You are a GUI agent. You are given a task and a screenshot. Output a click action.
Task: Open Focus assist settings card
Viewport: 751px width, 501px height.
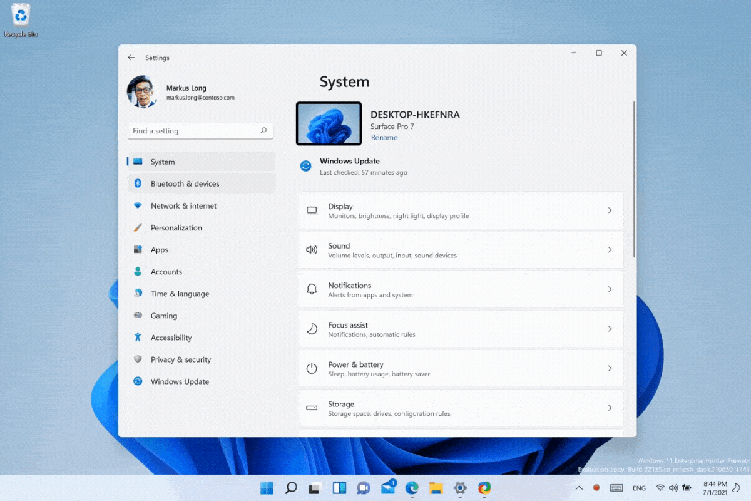[461, 329]
